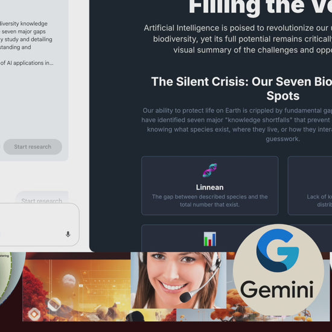Image resolution: width=332 pixels, height=332 pixels.
Task: Click the Linnean card title
Action: coord(209,187)
